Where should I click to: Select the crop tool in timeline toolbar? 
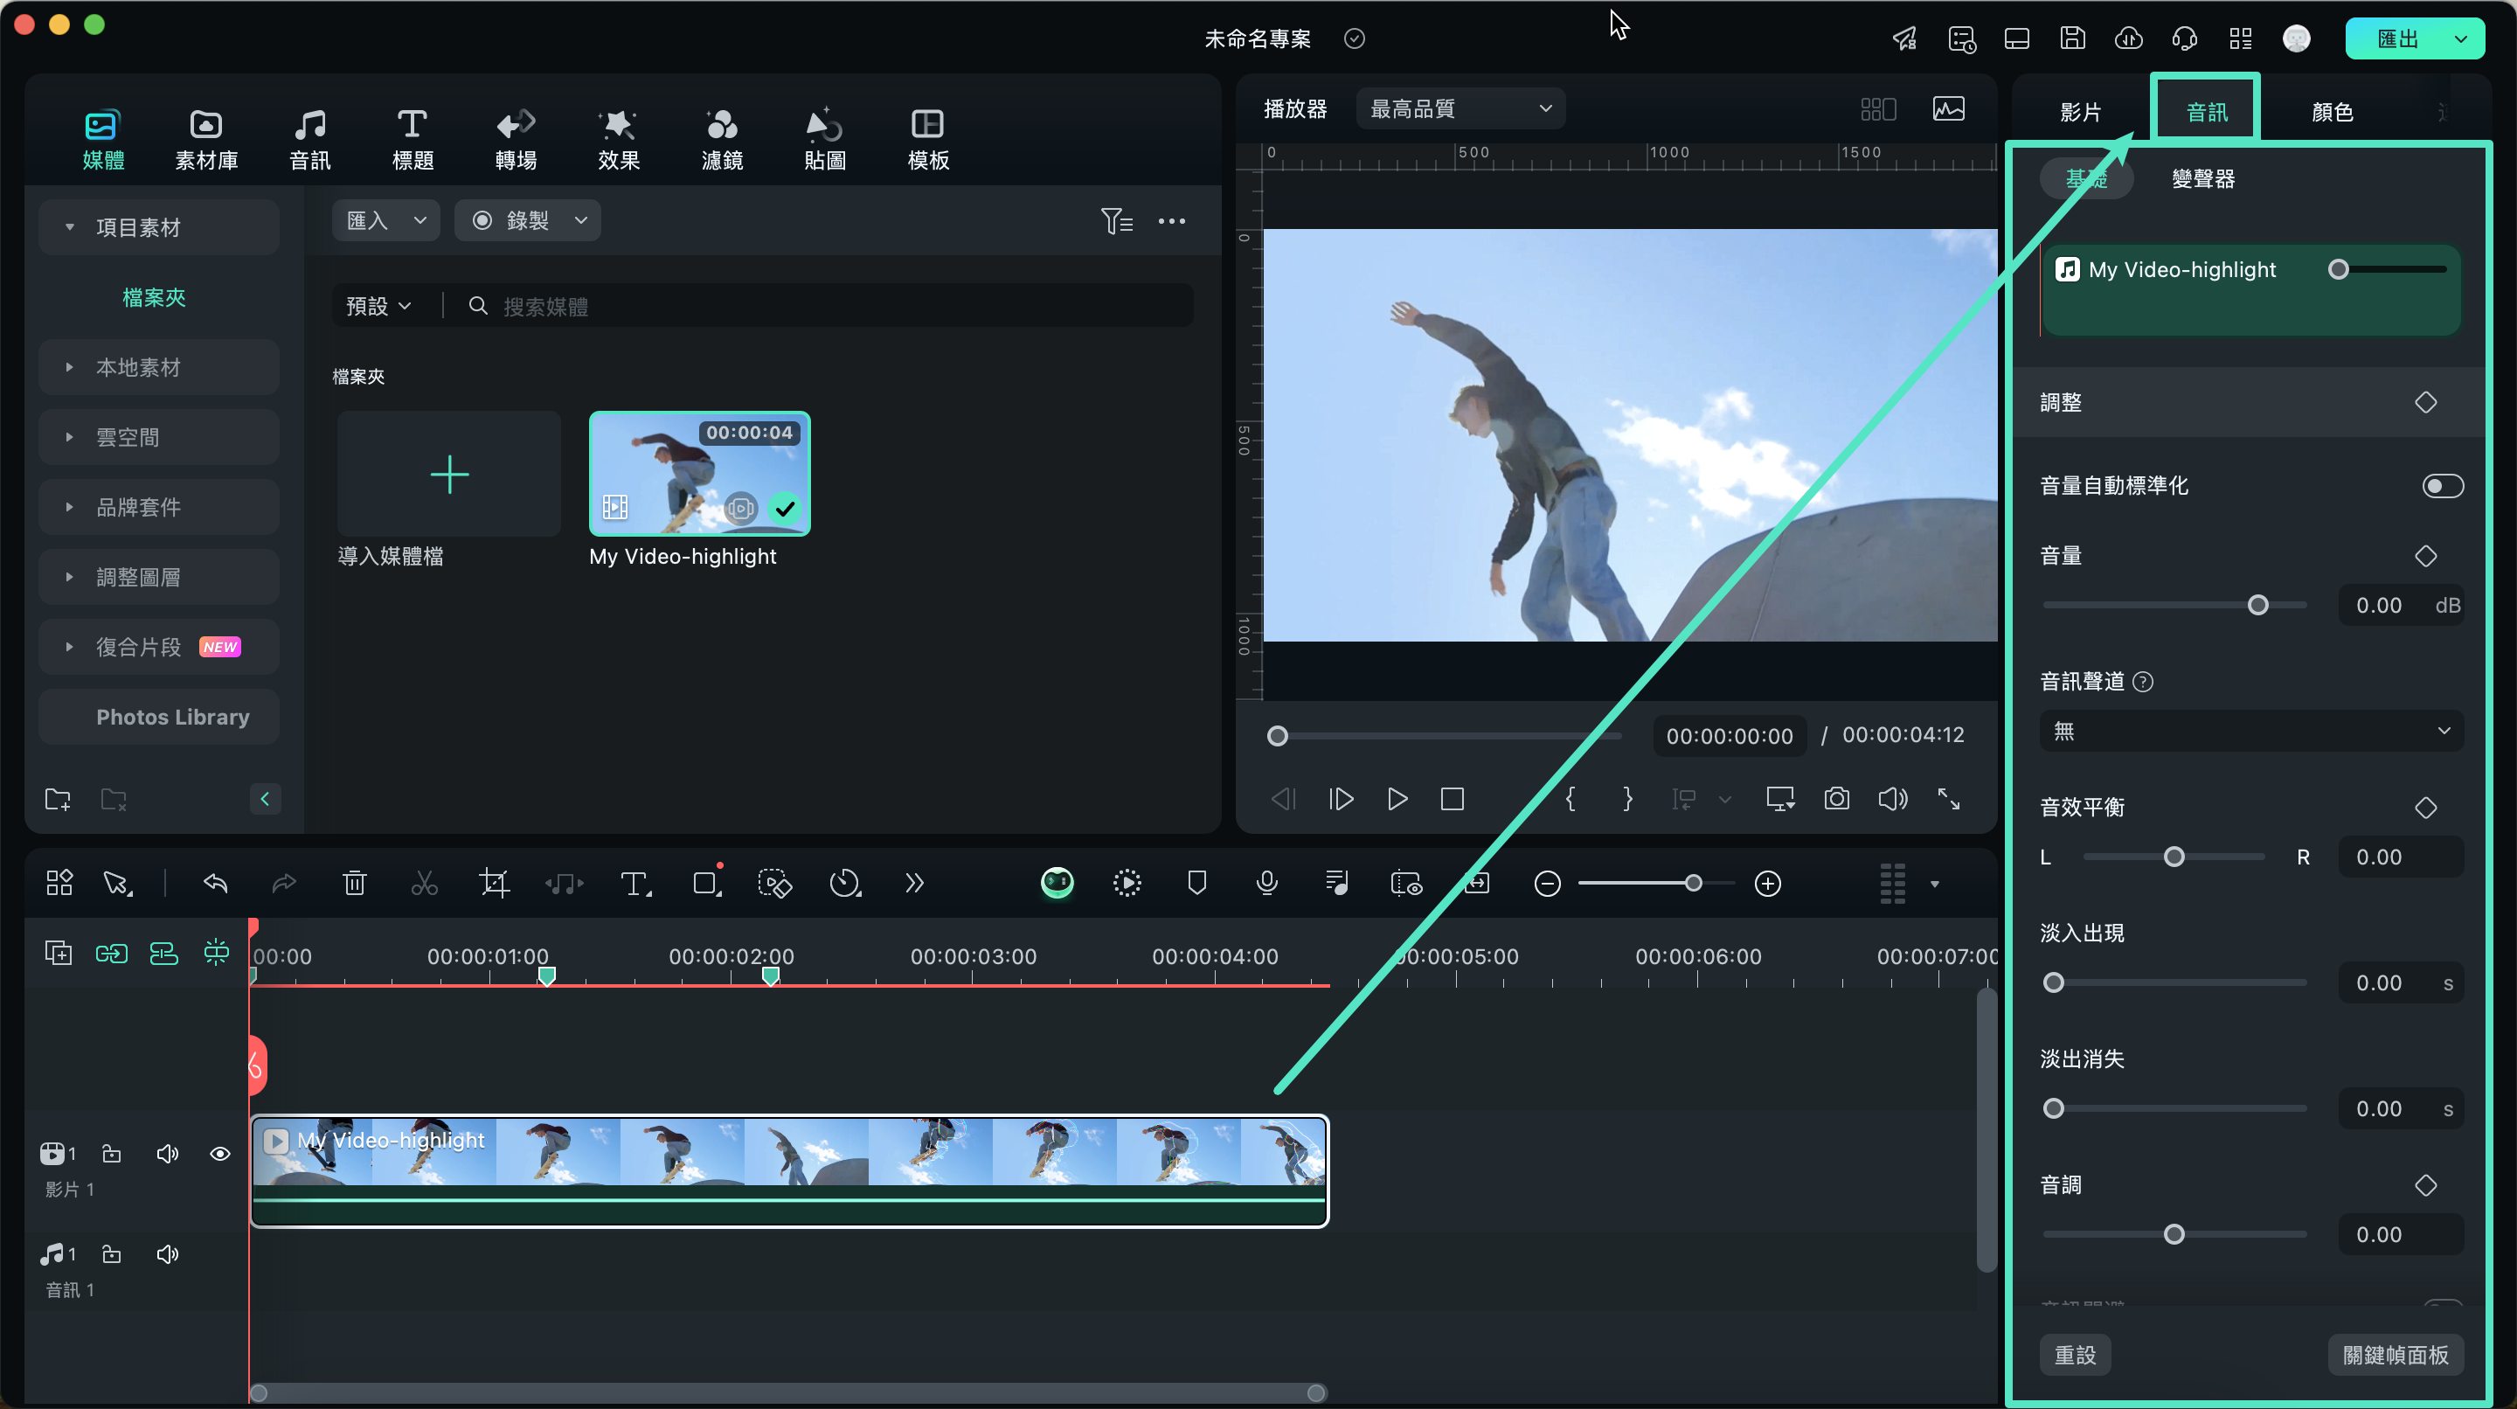(495, 884)
